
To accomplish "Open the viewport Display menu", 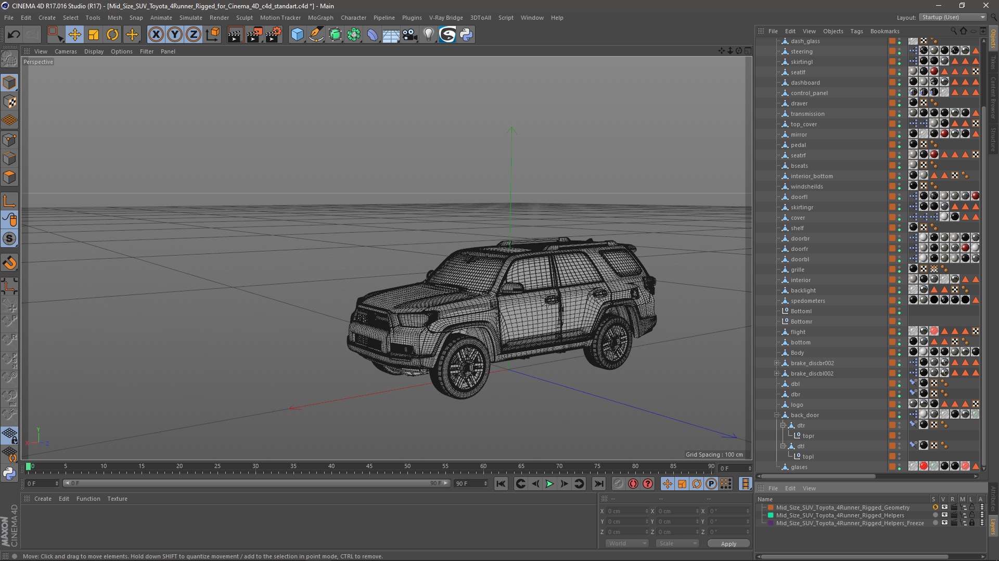I will pos(94,51).
